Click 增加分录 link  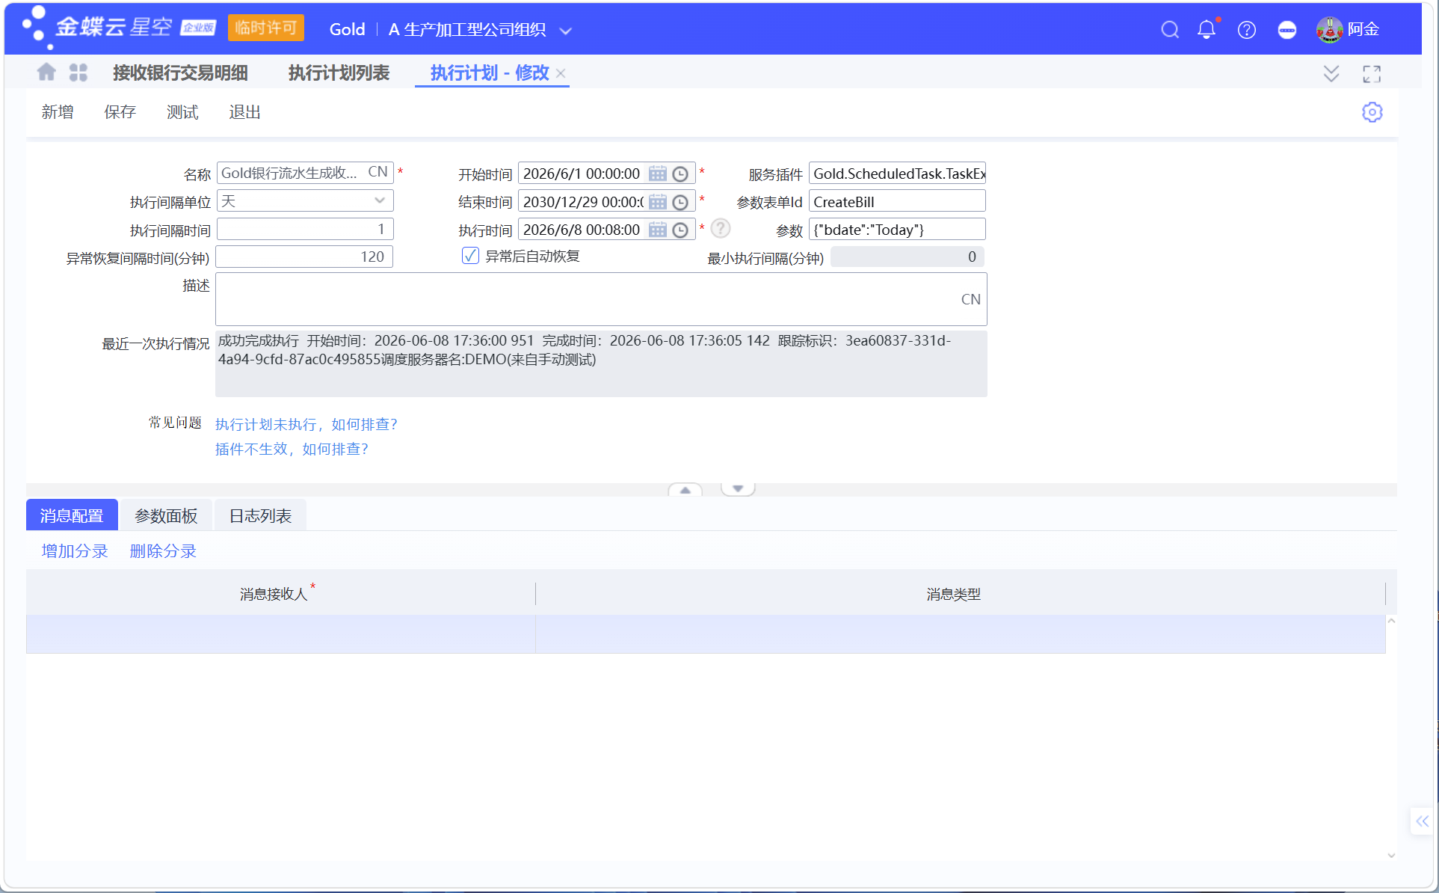click(75, 551)
